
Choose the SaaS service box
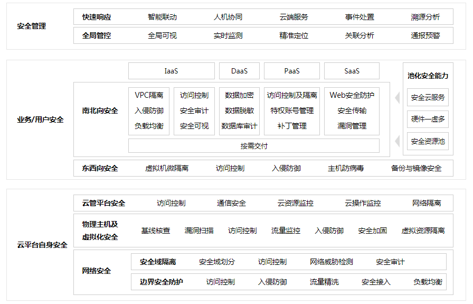coord(352,71)
